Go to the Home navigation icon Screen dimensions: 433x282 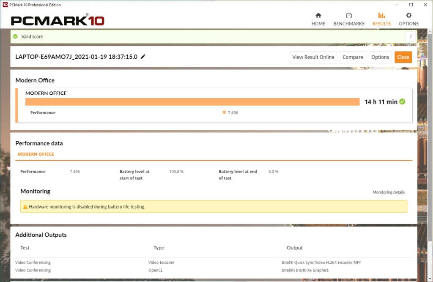[x=318, y=16]
